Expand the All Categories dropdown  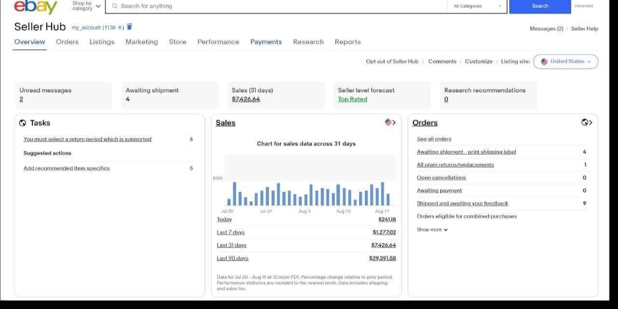pos(478,6)
